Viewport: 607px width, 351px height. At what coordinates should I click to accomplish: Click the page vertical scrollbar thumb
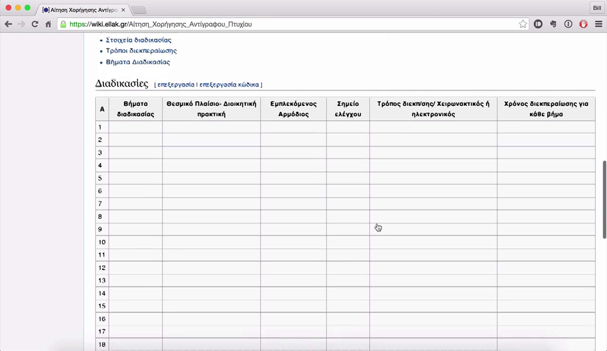(604, 199)
